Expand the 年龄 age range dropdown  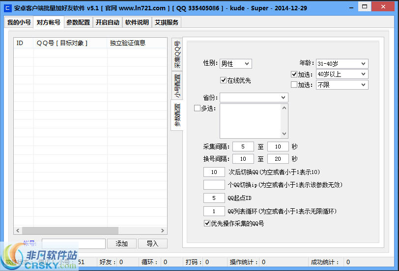pos(342,64)
